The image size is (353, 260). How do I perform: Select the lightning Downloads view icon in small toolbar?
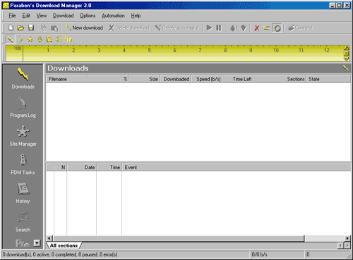pos(10,39)
